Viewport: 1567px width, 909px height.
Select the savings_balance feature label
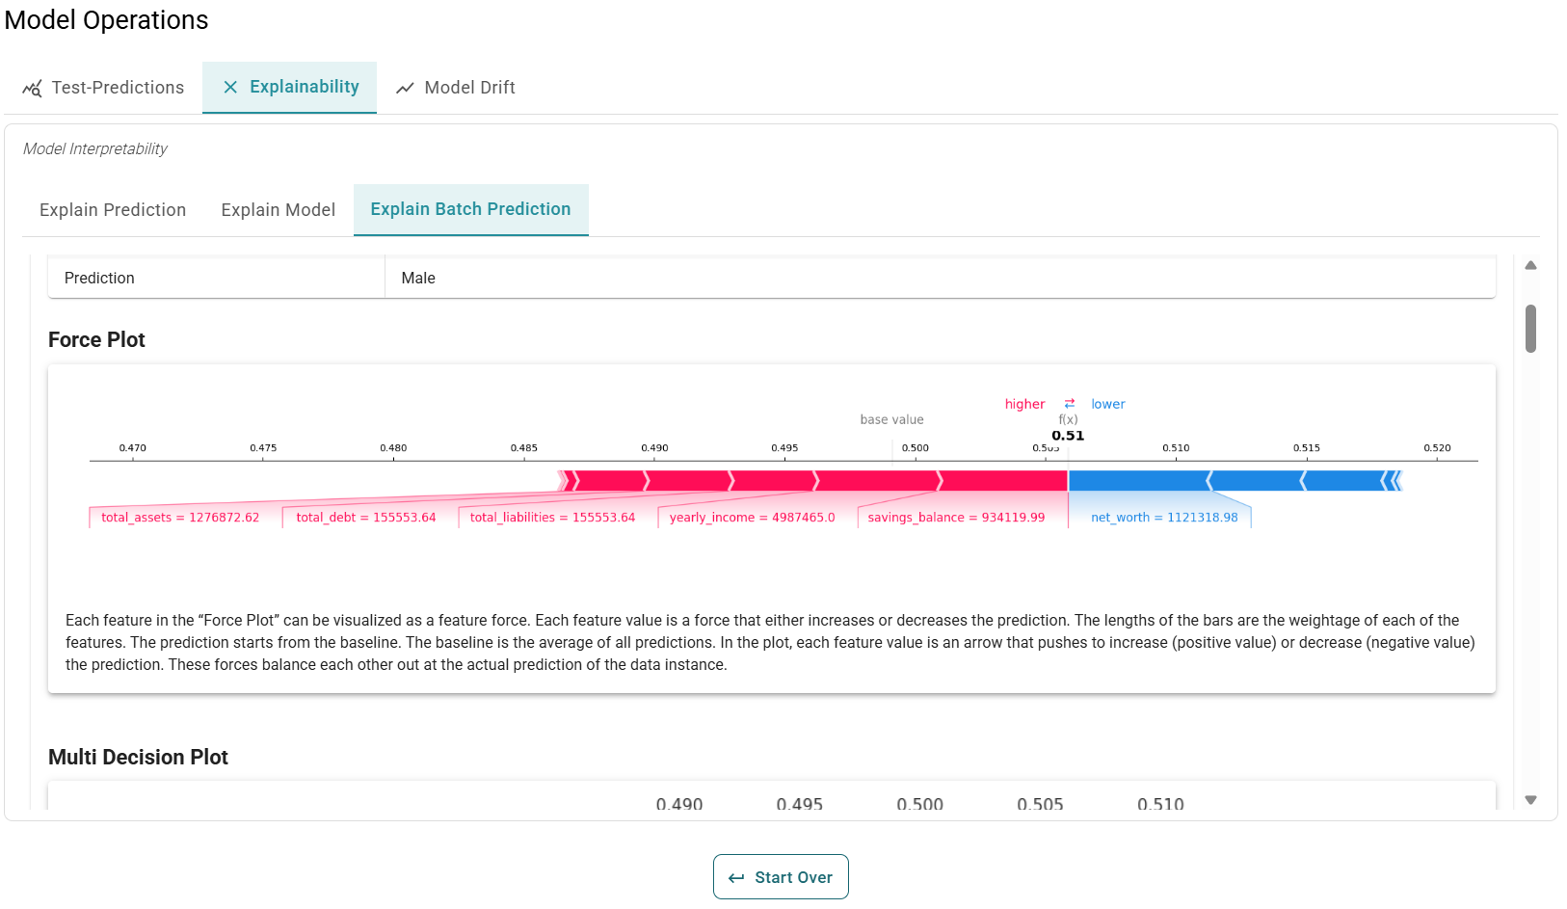point(956,518)
